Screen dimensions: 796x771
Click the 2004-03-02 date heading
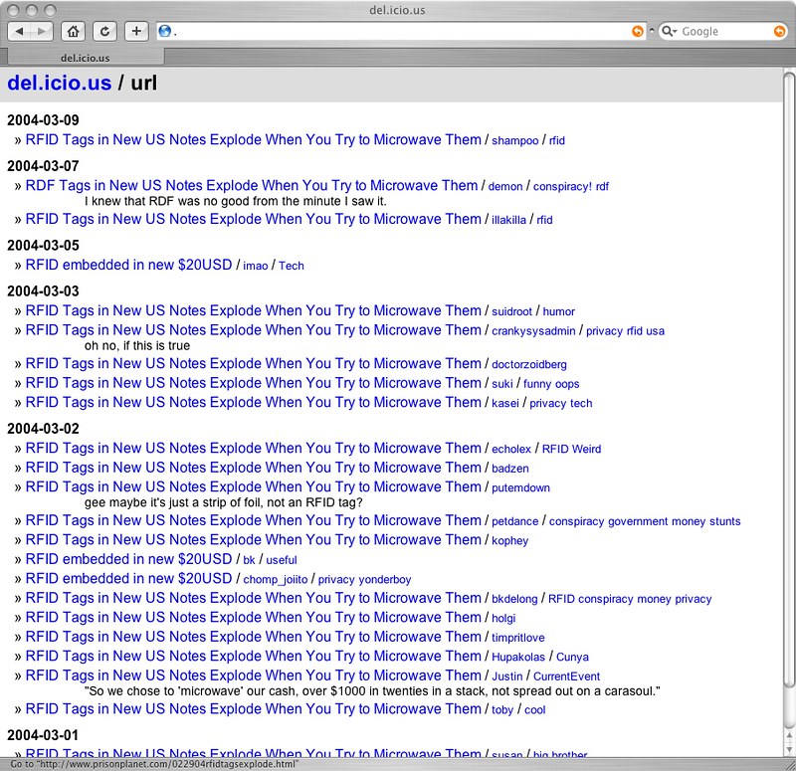coord(43,429)
